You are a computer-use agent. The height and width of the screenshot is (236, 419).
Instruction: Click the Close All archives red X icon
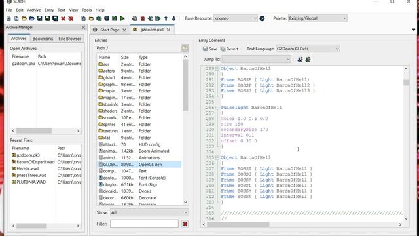(71, 18)
